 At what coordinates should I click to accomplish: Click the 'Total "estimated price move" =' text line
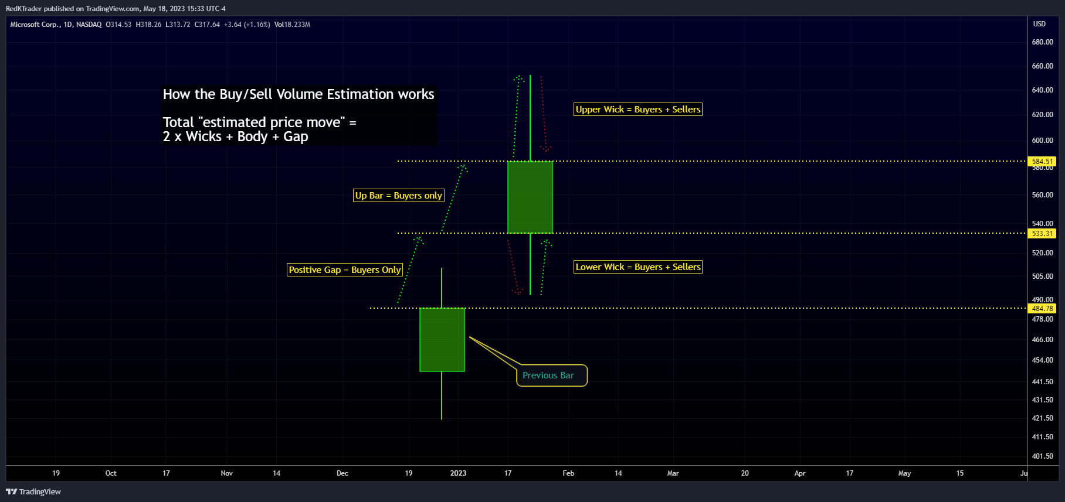click(x=260, y=122)
